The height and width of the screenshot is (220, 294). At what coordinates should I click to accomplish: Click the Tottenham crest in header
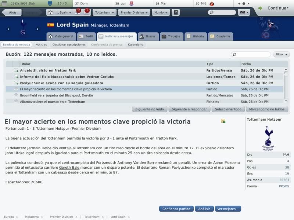[23, 27]
